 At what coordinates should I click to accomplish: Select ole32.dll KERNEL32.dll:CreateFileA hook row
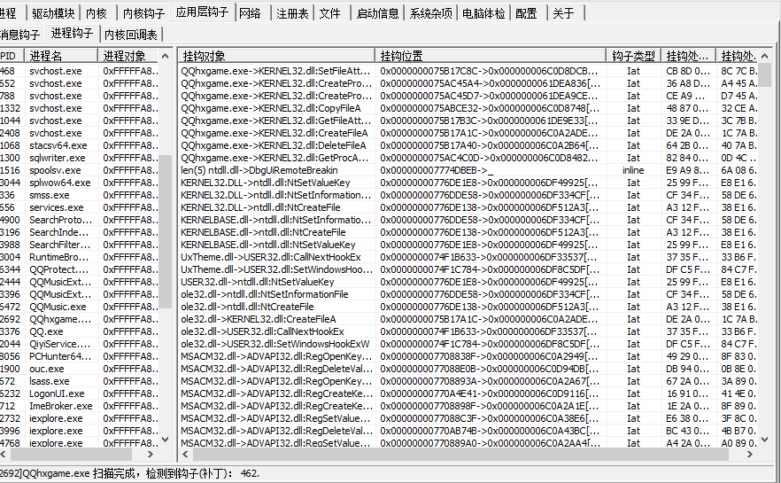(x=468, y=319)
